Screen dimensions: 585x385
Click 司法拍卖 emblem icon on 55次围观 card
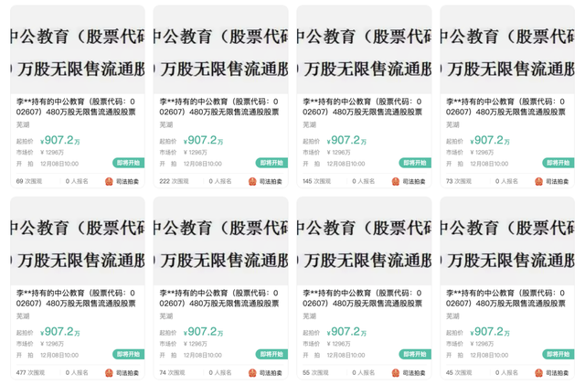pos(396,373)
